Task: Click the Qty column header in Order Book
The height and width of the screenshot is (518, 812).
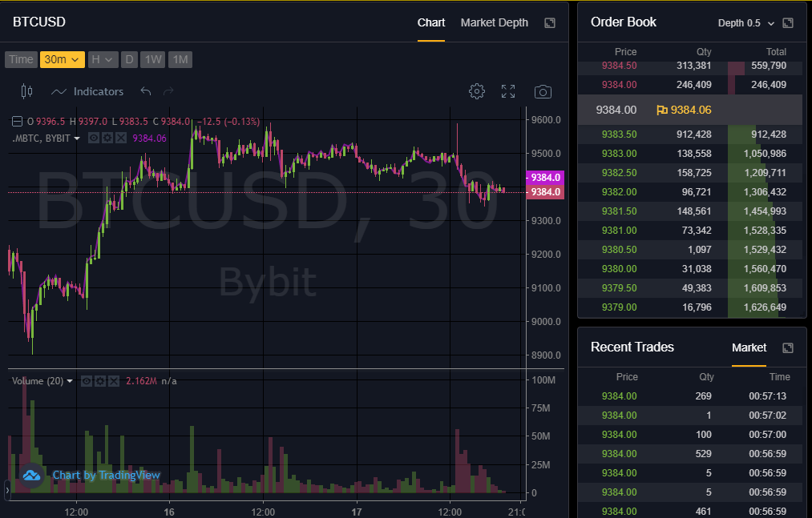Action: [704, 52]
